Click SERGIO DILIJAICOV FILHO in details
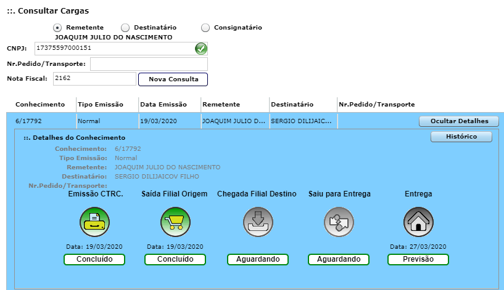504x290 pixels. (157, 177)
